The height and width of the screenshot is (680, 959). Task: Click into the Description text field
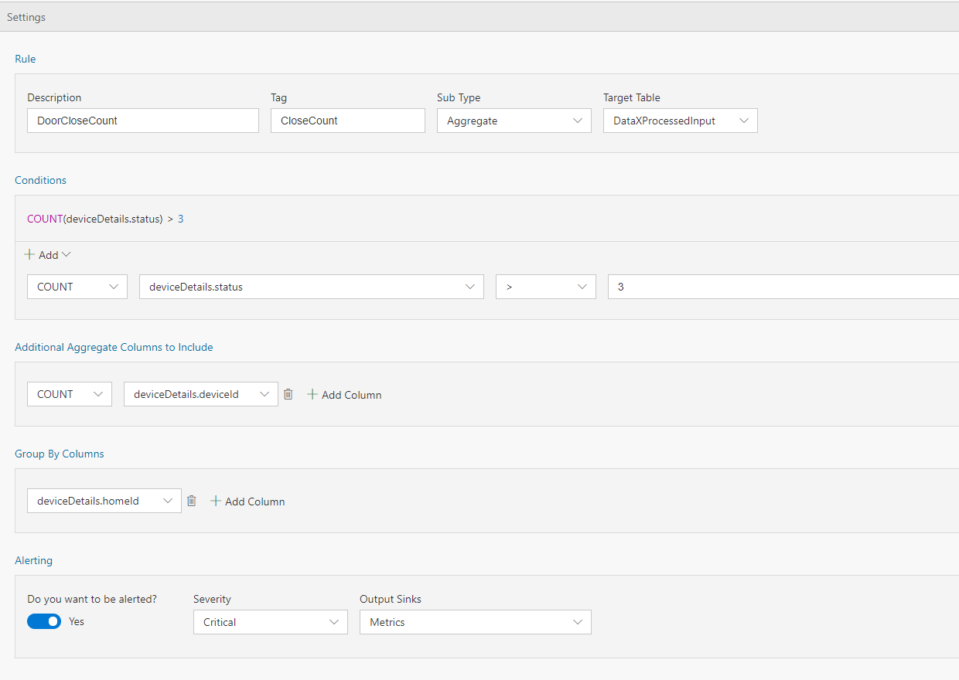point(142,121)
